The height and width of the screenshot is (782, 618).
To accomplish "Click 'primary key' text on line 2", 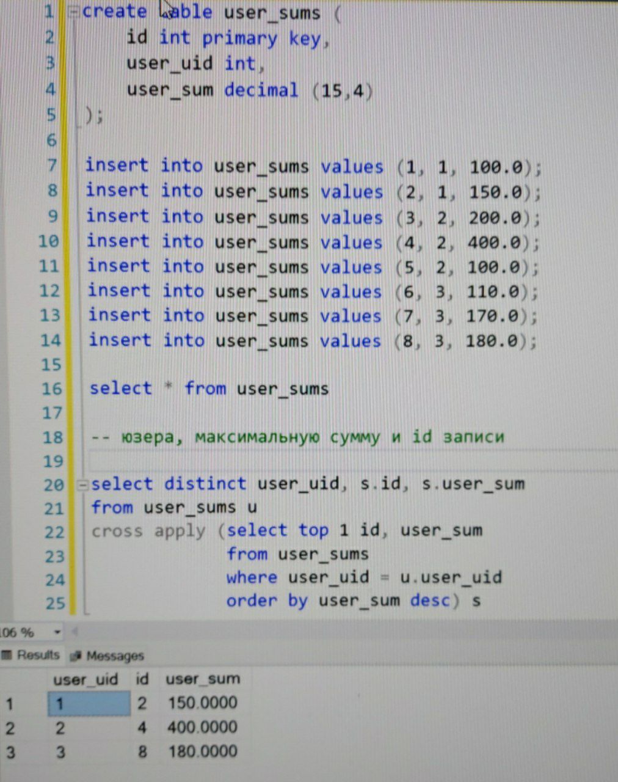I will (x=262, y=39).
